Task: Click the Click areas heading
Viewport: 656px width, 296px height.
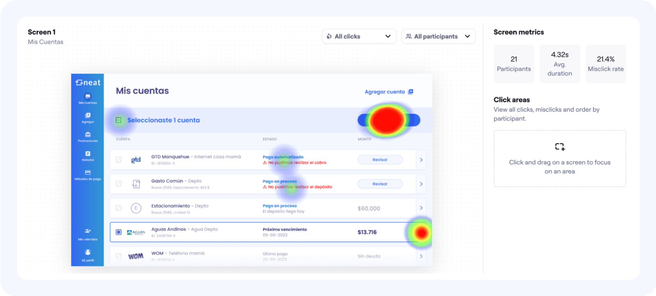Action: pos(512,100)
